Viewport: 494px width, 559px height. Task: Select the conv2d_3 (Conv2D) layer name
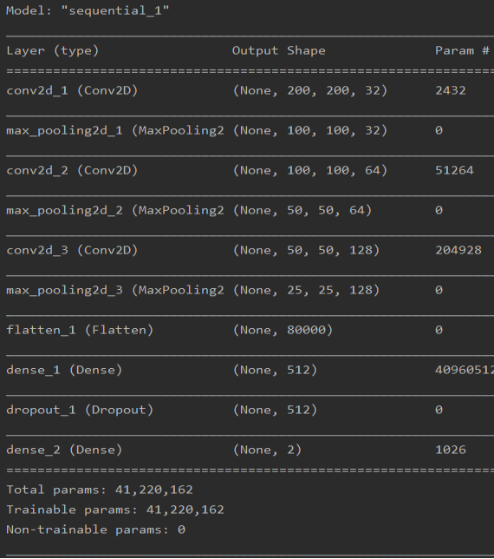(x=72, y=250)
